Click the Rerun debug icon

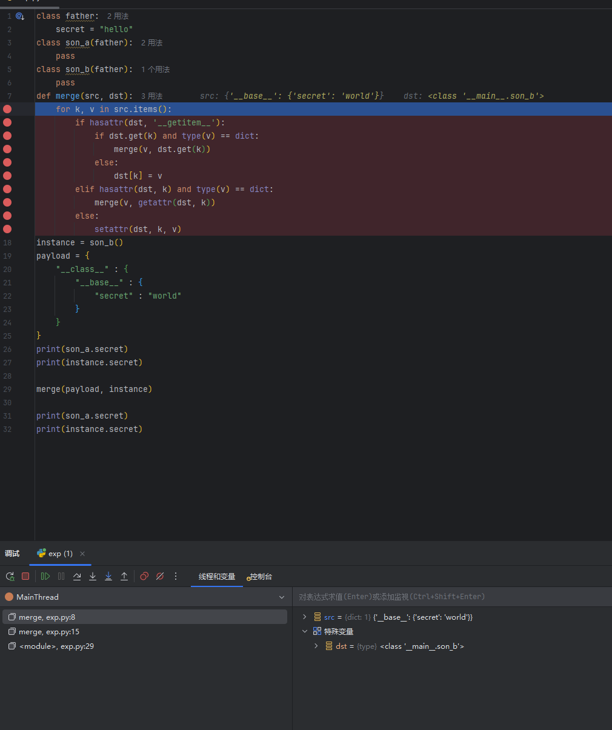pyautogui.click(x=10, y=576)
